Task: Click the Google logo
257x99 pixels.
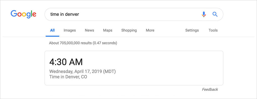Action: click(23, 14)
